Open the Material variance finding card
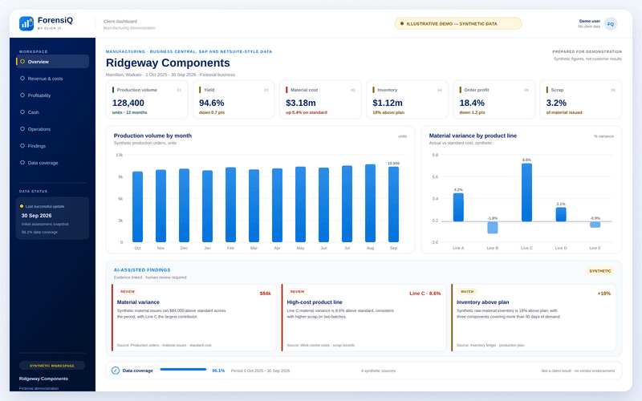The image size is (642, 401). [194, 318]
